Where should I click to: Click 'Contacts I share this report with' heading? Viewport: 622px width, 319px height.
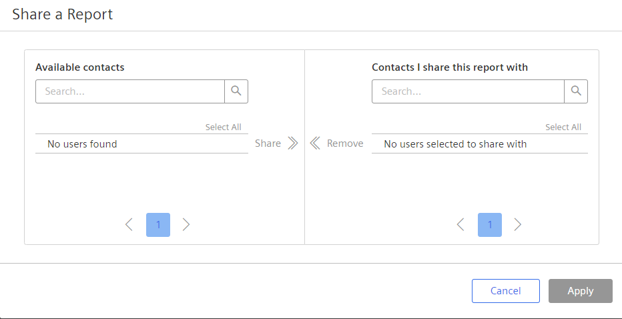[450, 67]
